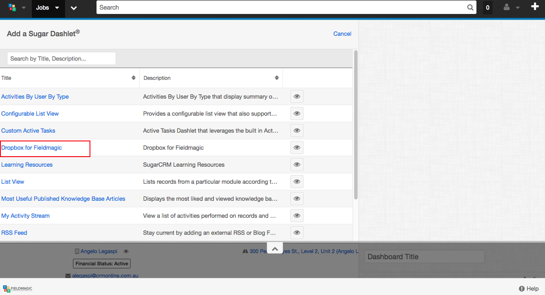The width and height of the screenshot is (545, 295).
Task: Click eye icon next to Angelo Legaspi
Action: pyautogui.click(x=126, y=251)
